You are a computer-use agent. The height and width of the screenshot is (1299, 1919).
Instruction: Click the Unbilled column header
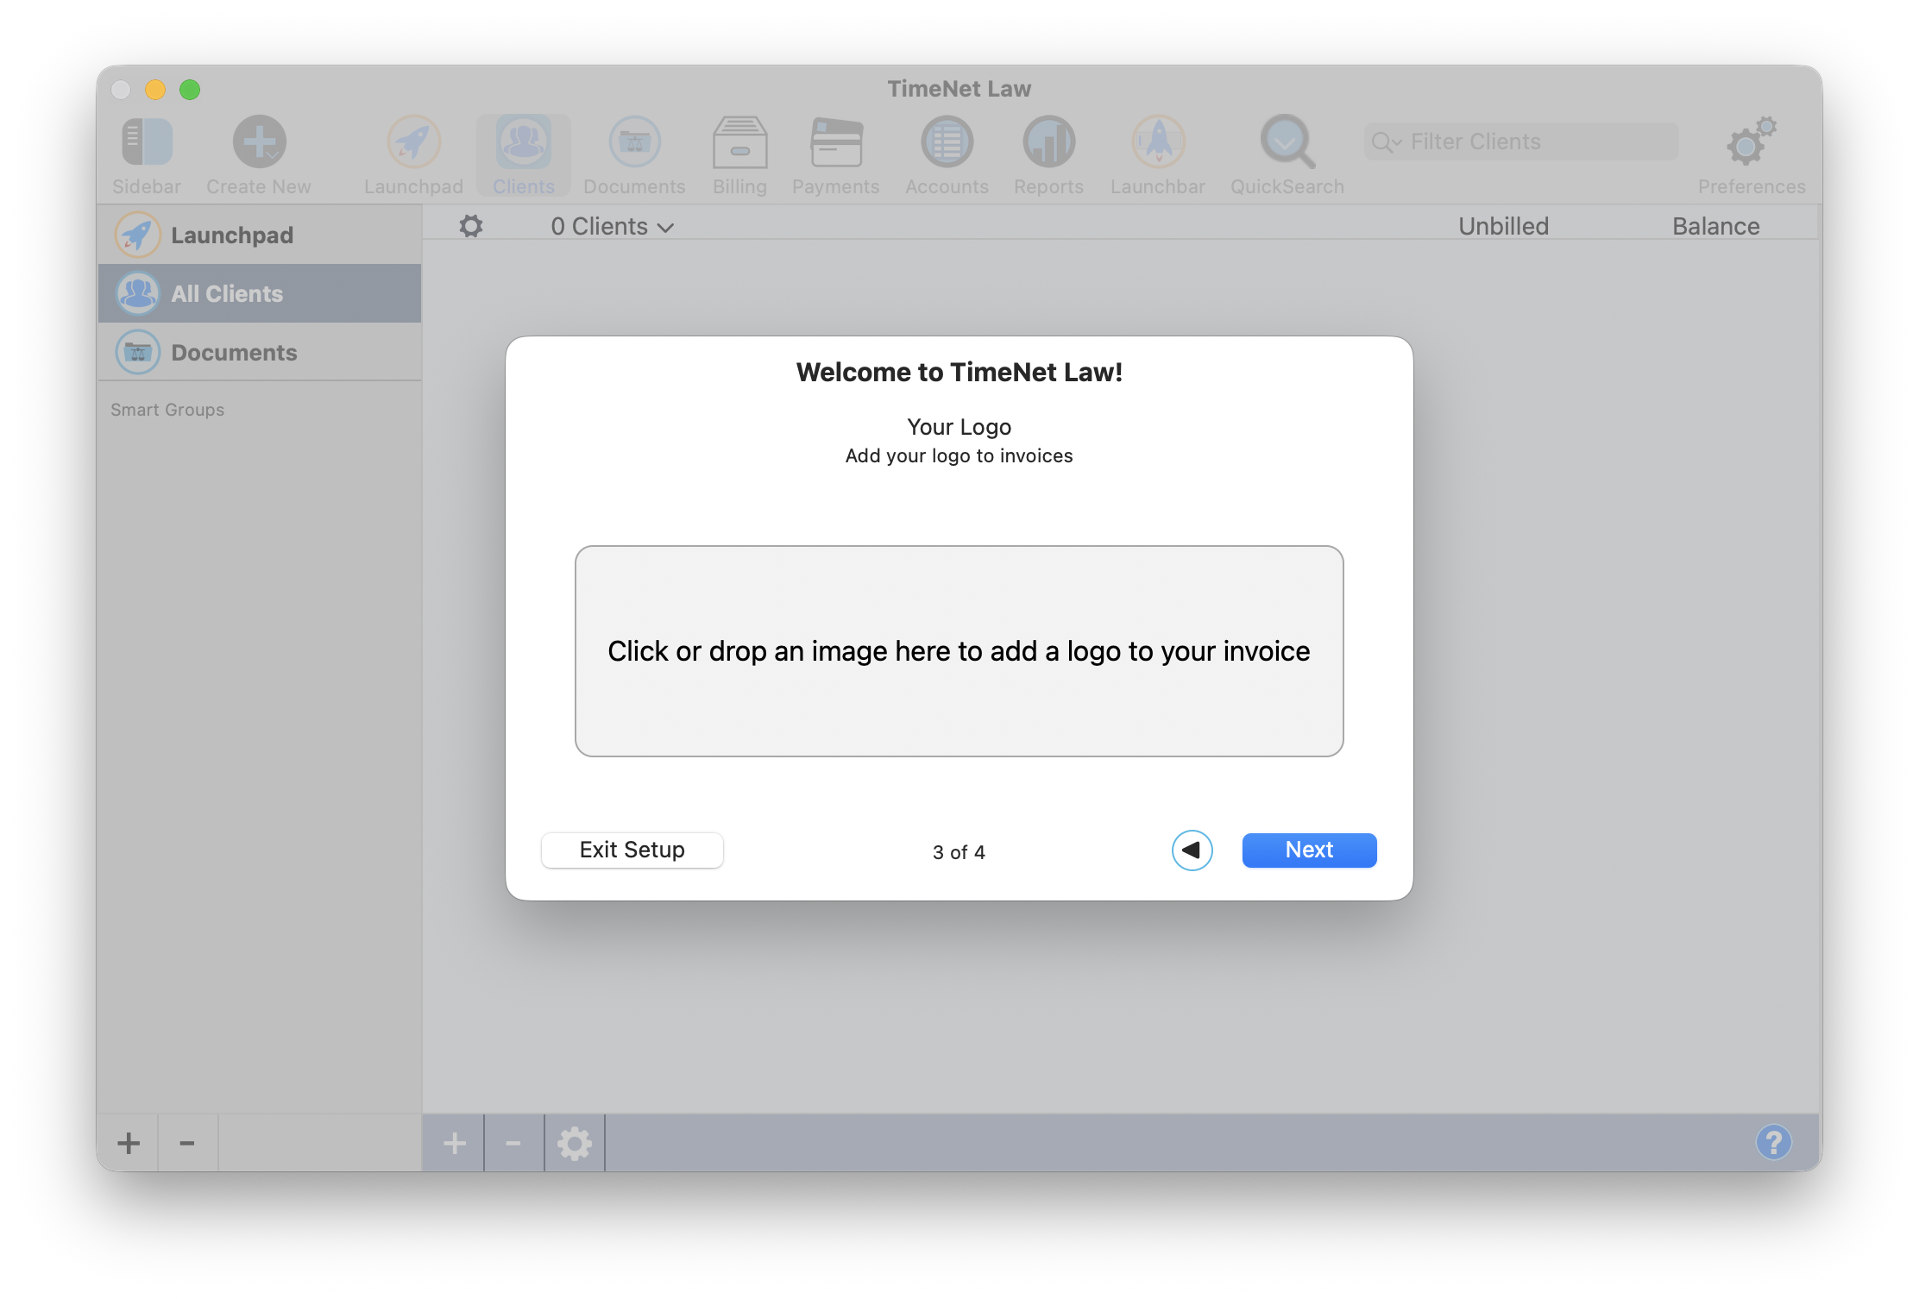(1503, 226)
